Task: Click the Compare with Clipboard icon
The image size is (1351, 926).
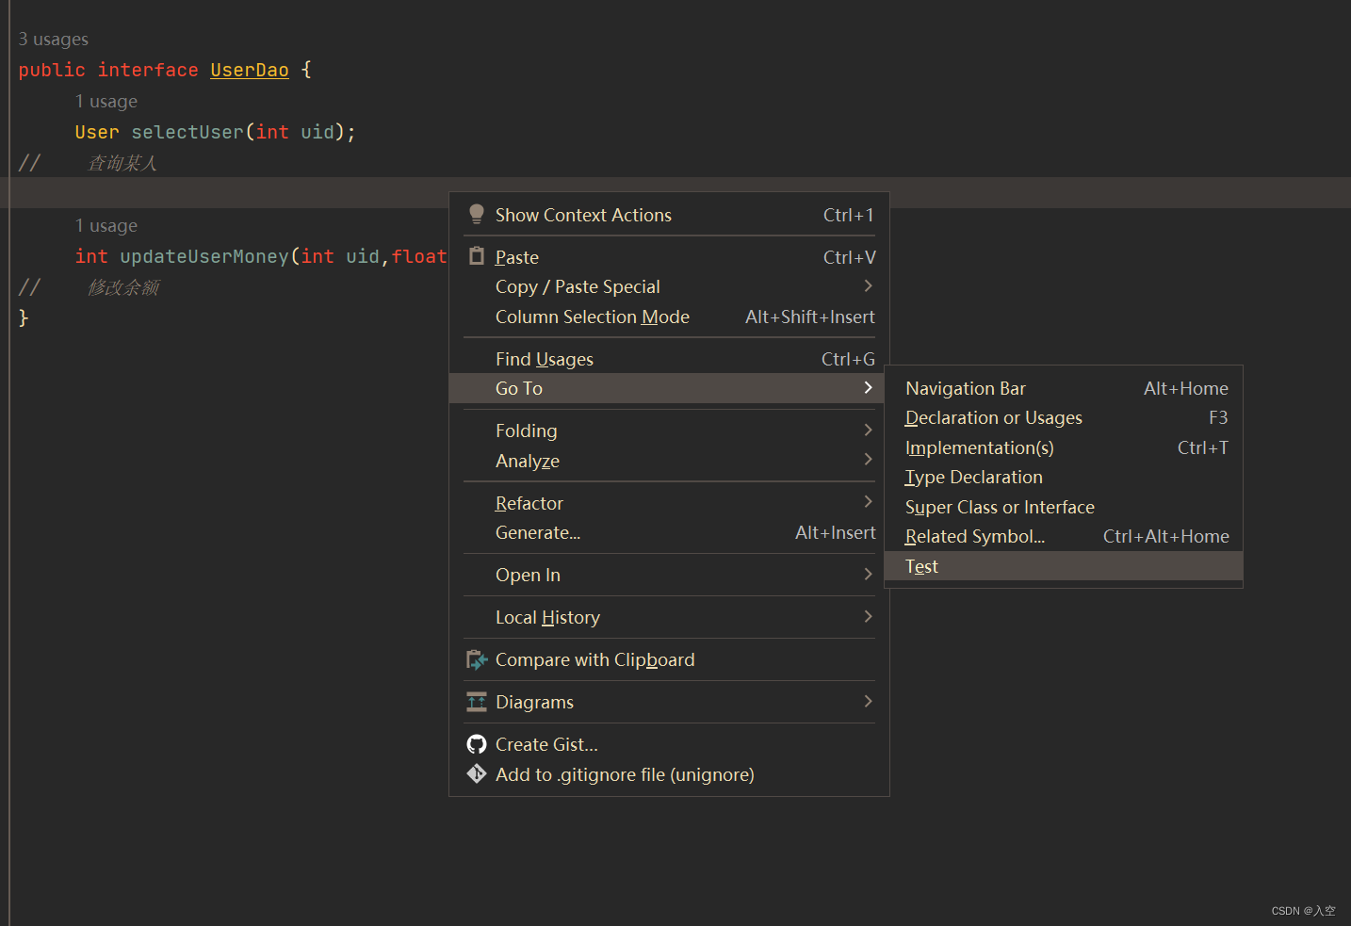Action: (477, 659)
